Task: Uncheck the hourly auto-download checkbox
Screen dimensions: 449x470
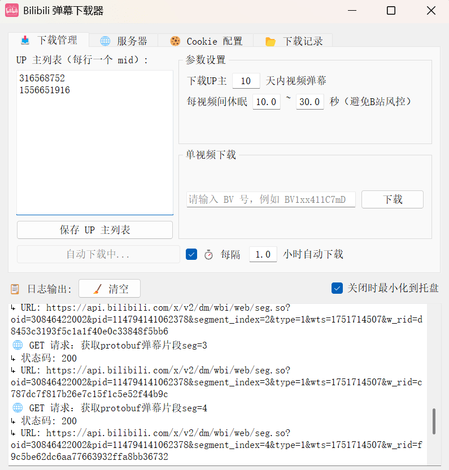Action: click(x=191, y=254)
